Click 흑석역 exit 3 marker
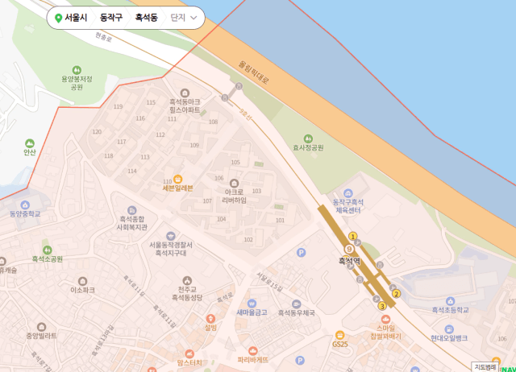 click(382, 306)
